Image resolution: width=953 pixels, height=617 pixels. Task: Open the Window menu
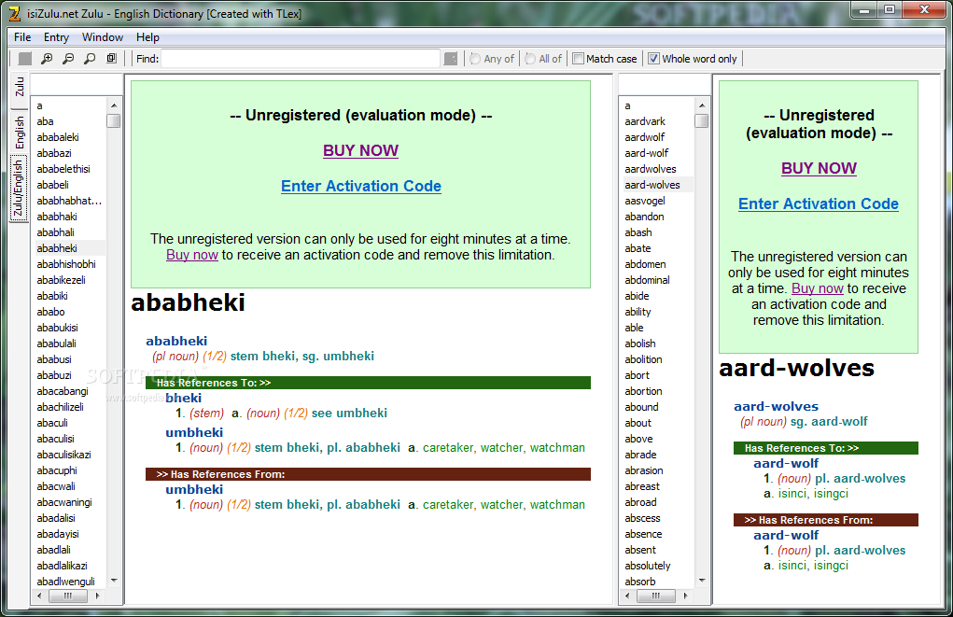click(x=103, y=37)
